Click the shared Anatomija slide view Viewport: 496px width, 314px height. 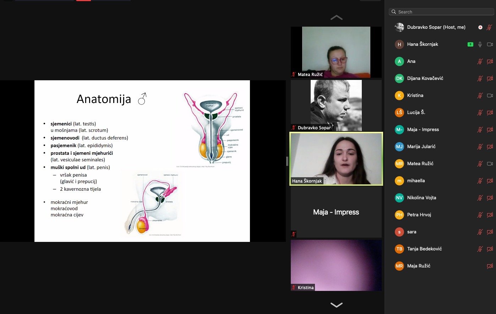point(142,161)
